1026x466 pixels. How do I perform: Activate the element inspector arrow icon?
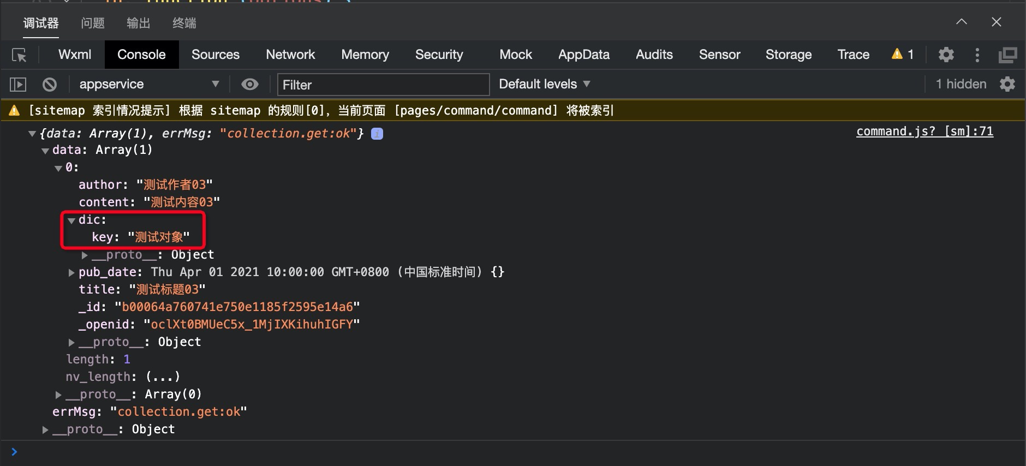tap(19, 55)
